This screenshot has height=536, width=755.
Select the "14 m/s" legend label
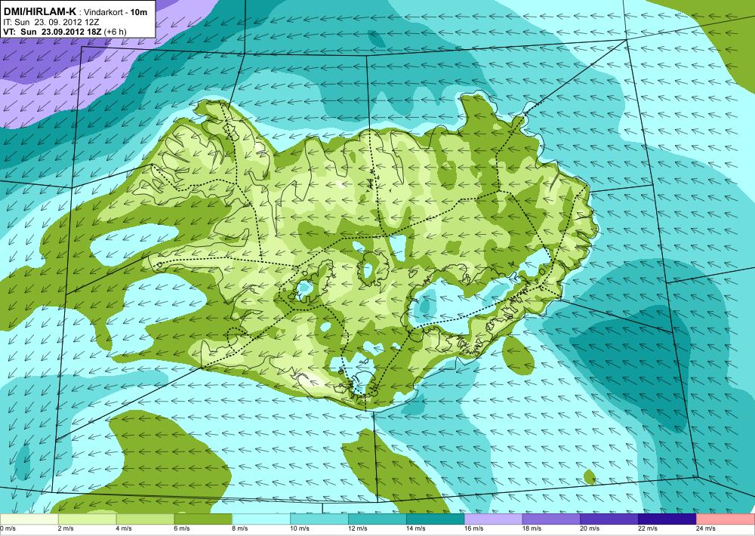click(x=415, y=528)
